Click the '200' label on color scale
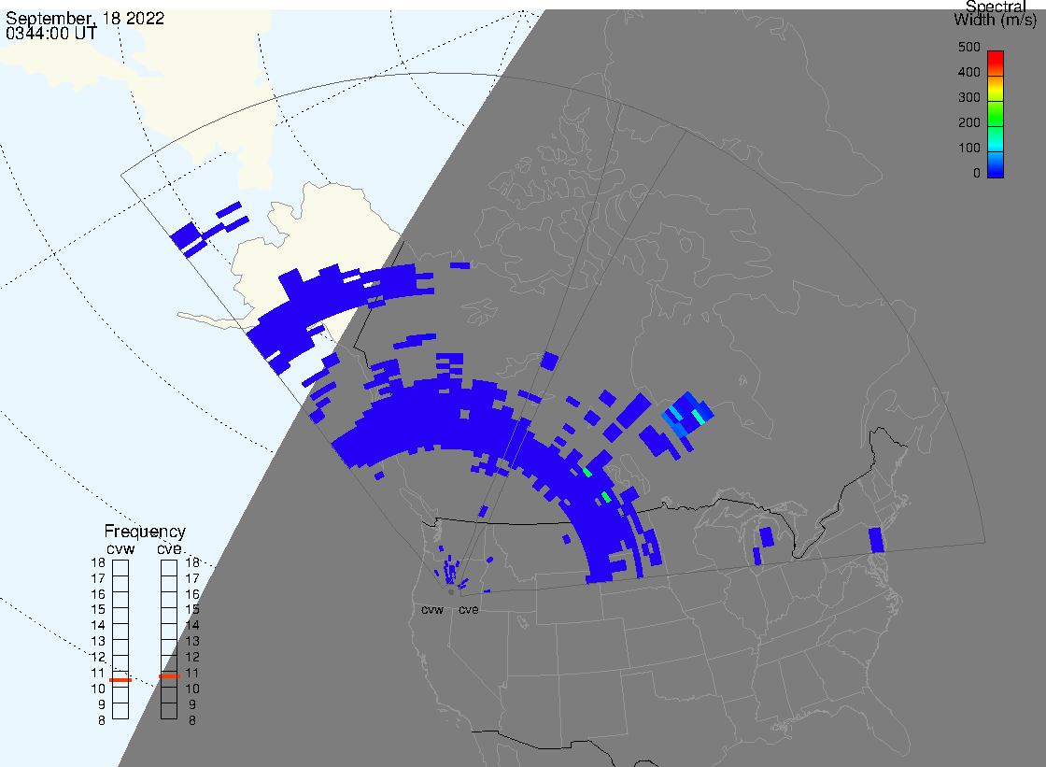 968,122
